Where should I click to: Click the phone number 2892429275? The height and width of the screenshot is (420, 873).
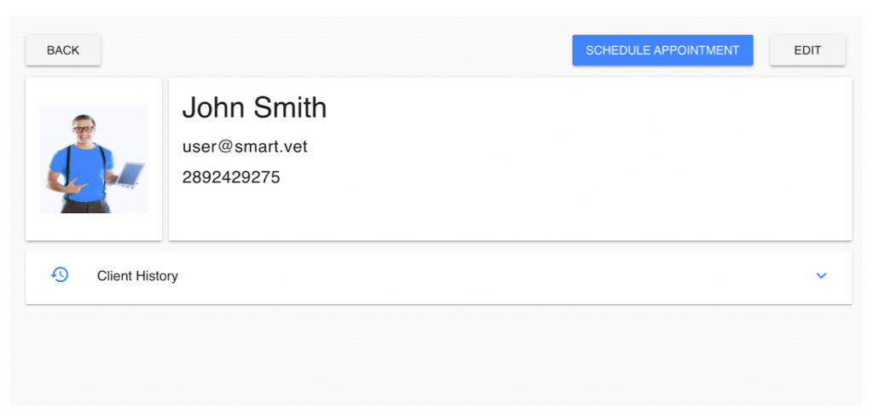231,177
